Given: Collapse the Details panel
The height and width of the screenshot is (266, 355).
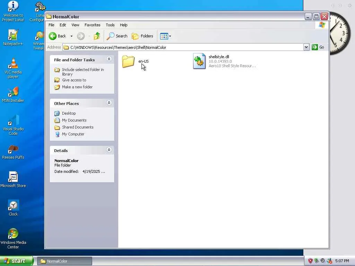Looking at the screenshot, I should [109, 150].
